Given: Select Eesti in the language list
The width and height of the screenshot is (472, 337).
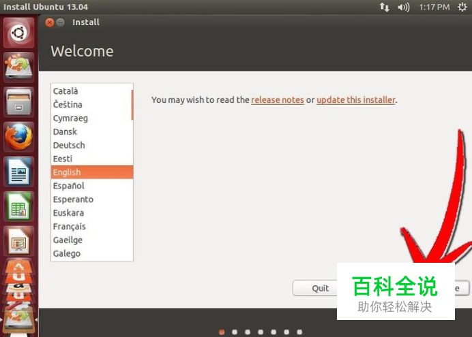Looking at the screenshot, I should (92, 159).
